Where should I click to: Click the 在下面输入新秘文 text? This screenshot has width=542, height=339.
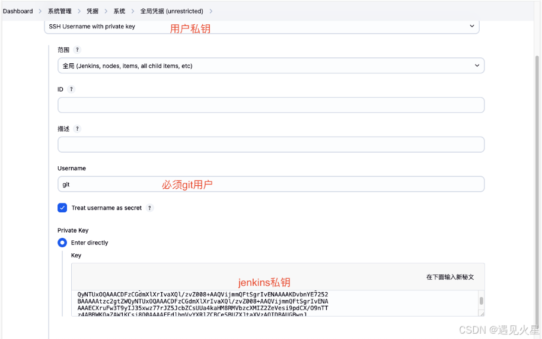(450, 277)
